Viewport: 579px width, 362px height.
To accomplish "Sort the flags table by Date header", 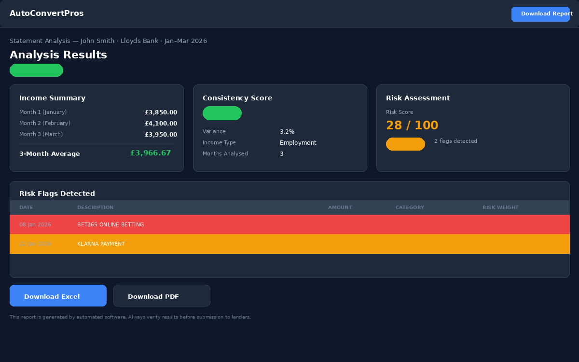I will 26,208.
